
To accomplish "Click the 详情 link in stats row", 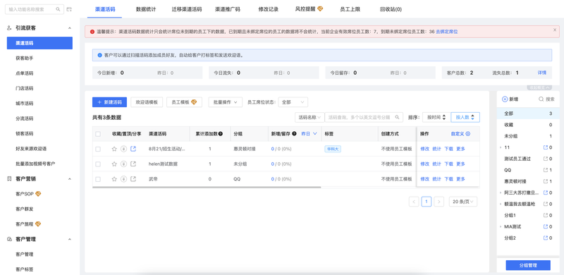I will (x=541, y=73).
